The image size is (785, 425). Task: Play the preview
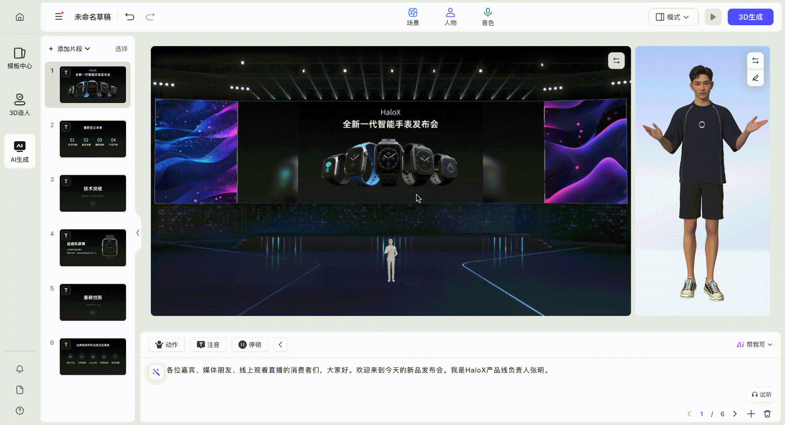[x=713, y=17]
